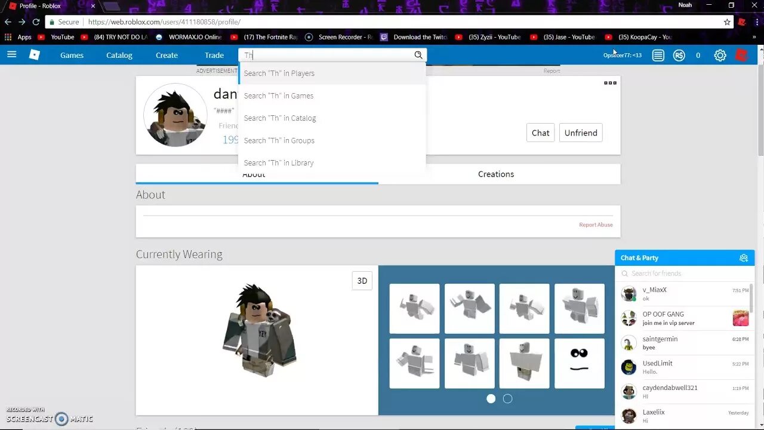
Task: Click the Report Abuse link
Action: (596, 225)
